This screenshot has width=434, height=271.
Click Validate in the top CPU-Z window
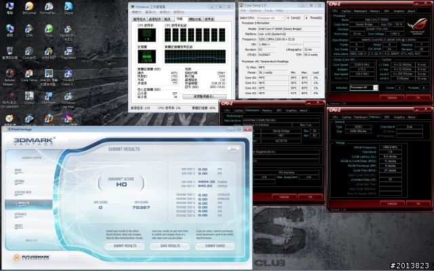point(392,98)
